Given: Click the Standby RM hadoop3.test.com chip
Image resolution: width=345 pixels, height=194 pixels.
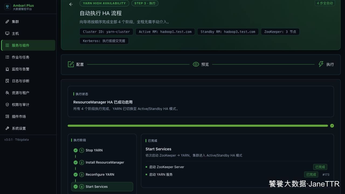Looking at the screenshot, I should point(228,32).
